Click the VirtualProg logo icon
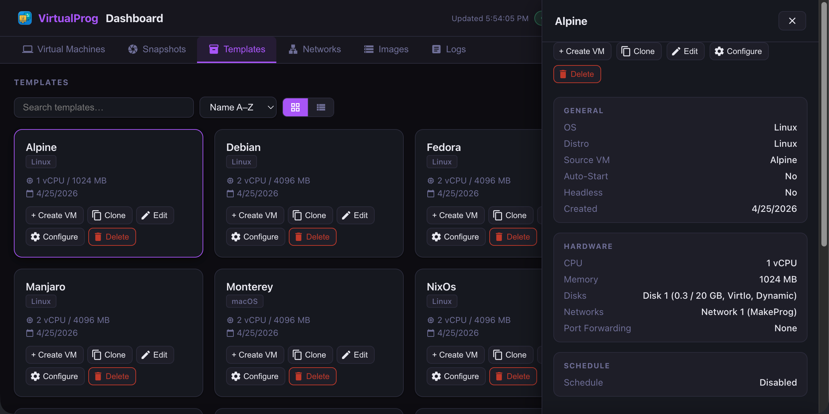The image size is (829, 414). [25, 18]
